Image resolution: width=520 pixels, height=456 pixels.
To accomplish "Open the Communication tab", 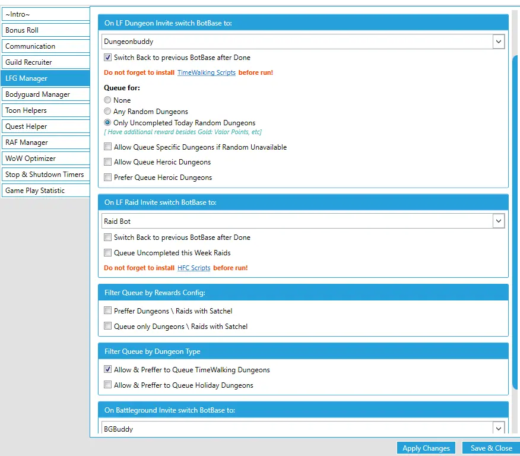I will click(x=46, y=46).
